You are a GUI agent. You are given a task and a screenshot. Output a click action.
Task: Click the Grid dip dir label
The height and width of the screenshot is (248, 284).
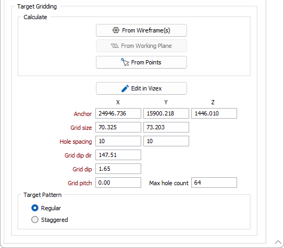point(78,155)
